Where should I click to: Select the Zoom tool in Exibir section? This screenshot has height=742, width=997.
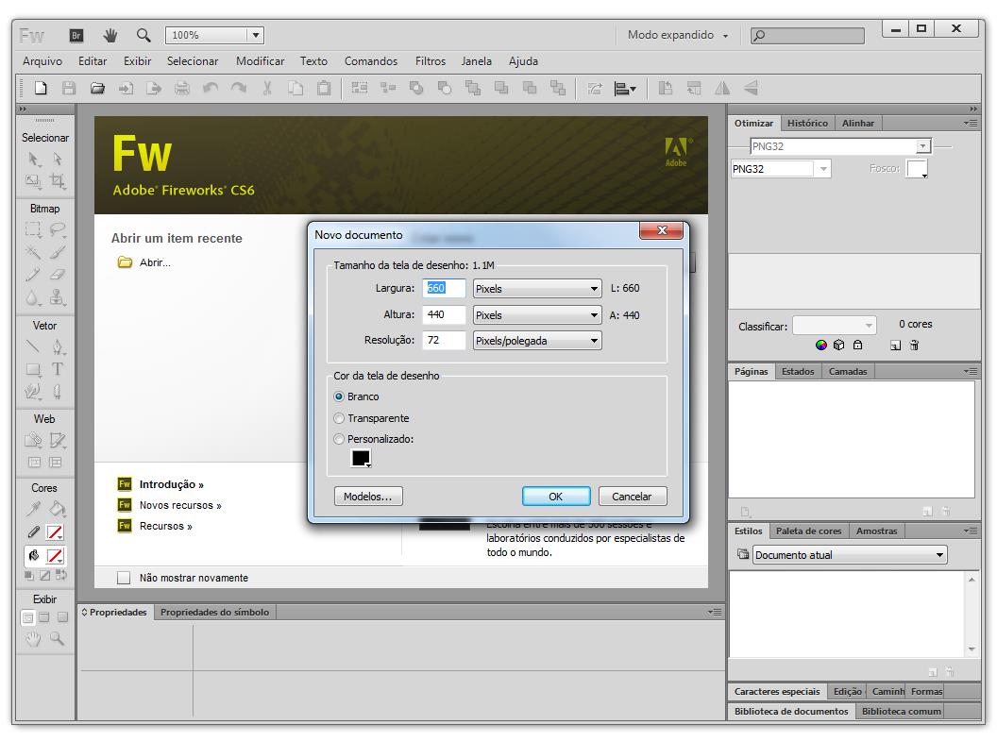[x=58, y=638]
